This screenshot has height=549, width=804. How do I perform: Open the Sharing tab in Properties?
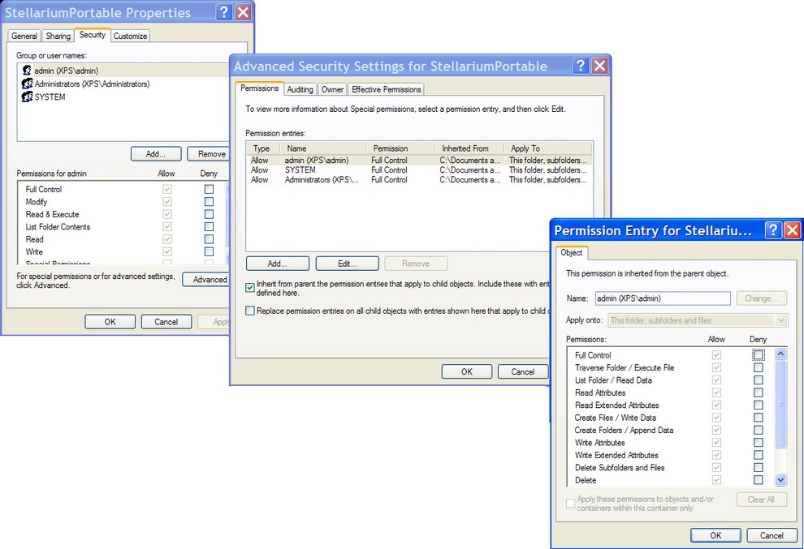click(58, 36)
